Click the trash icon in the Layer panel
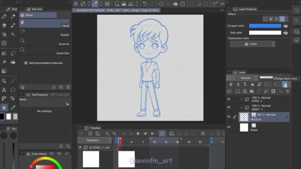This screenshot has height=169, width=301. point(287,91)
